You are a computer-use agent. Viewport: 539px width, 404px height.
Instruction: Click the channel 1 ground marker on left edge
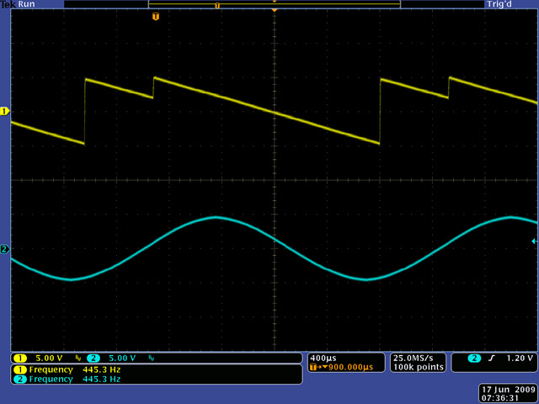pos(4,111)
